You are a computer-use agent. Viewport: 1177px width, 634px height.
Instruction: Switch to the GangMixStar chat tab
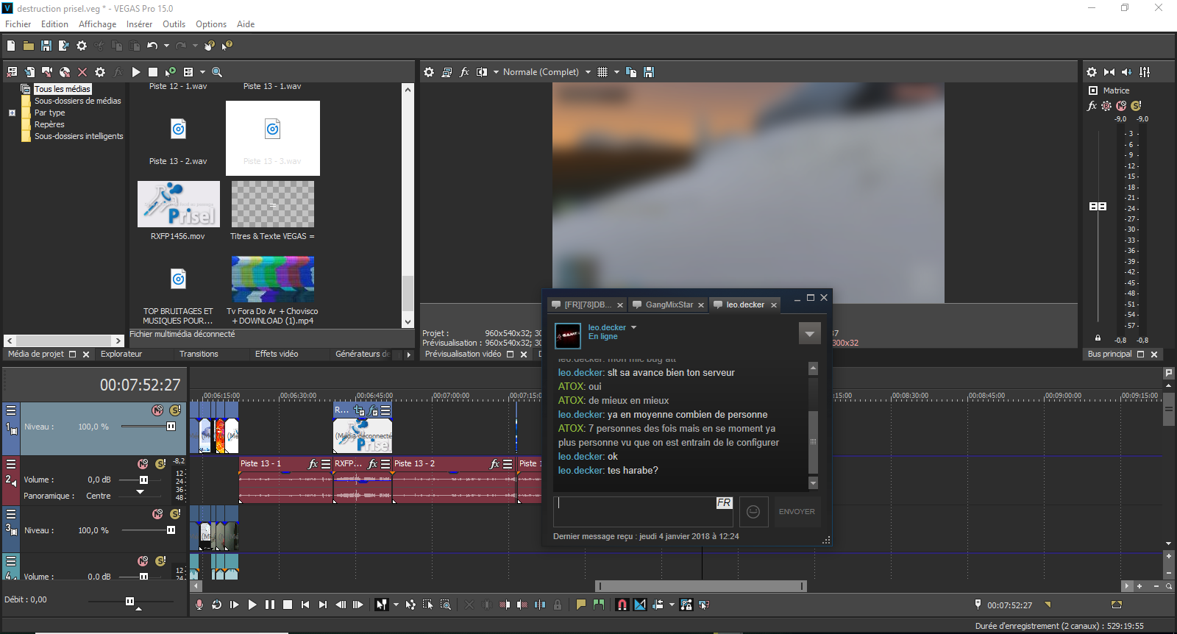click(x=669, y=304)
